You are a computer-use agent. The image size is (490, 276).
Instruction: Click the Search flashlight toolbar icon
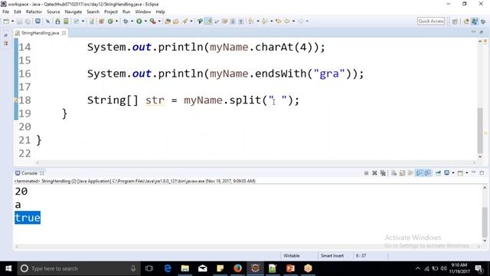pyautogui.click(x=185, y=21)
